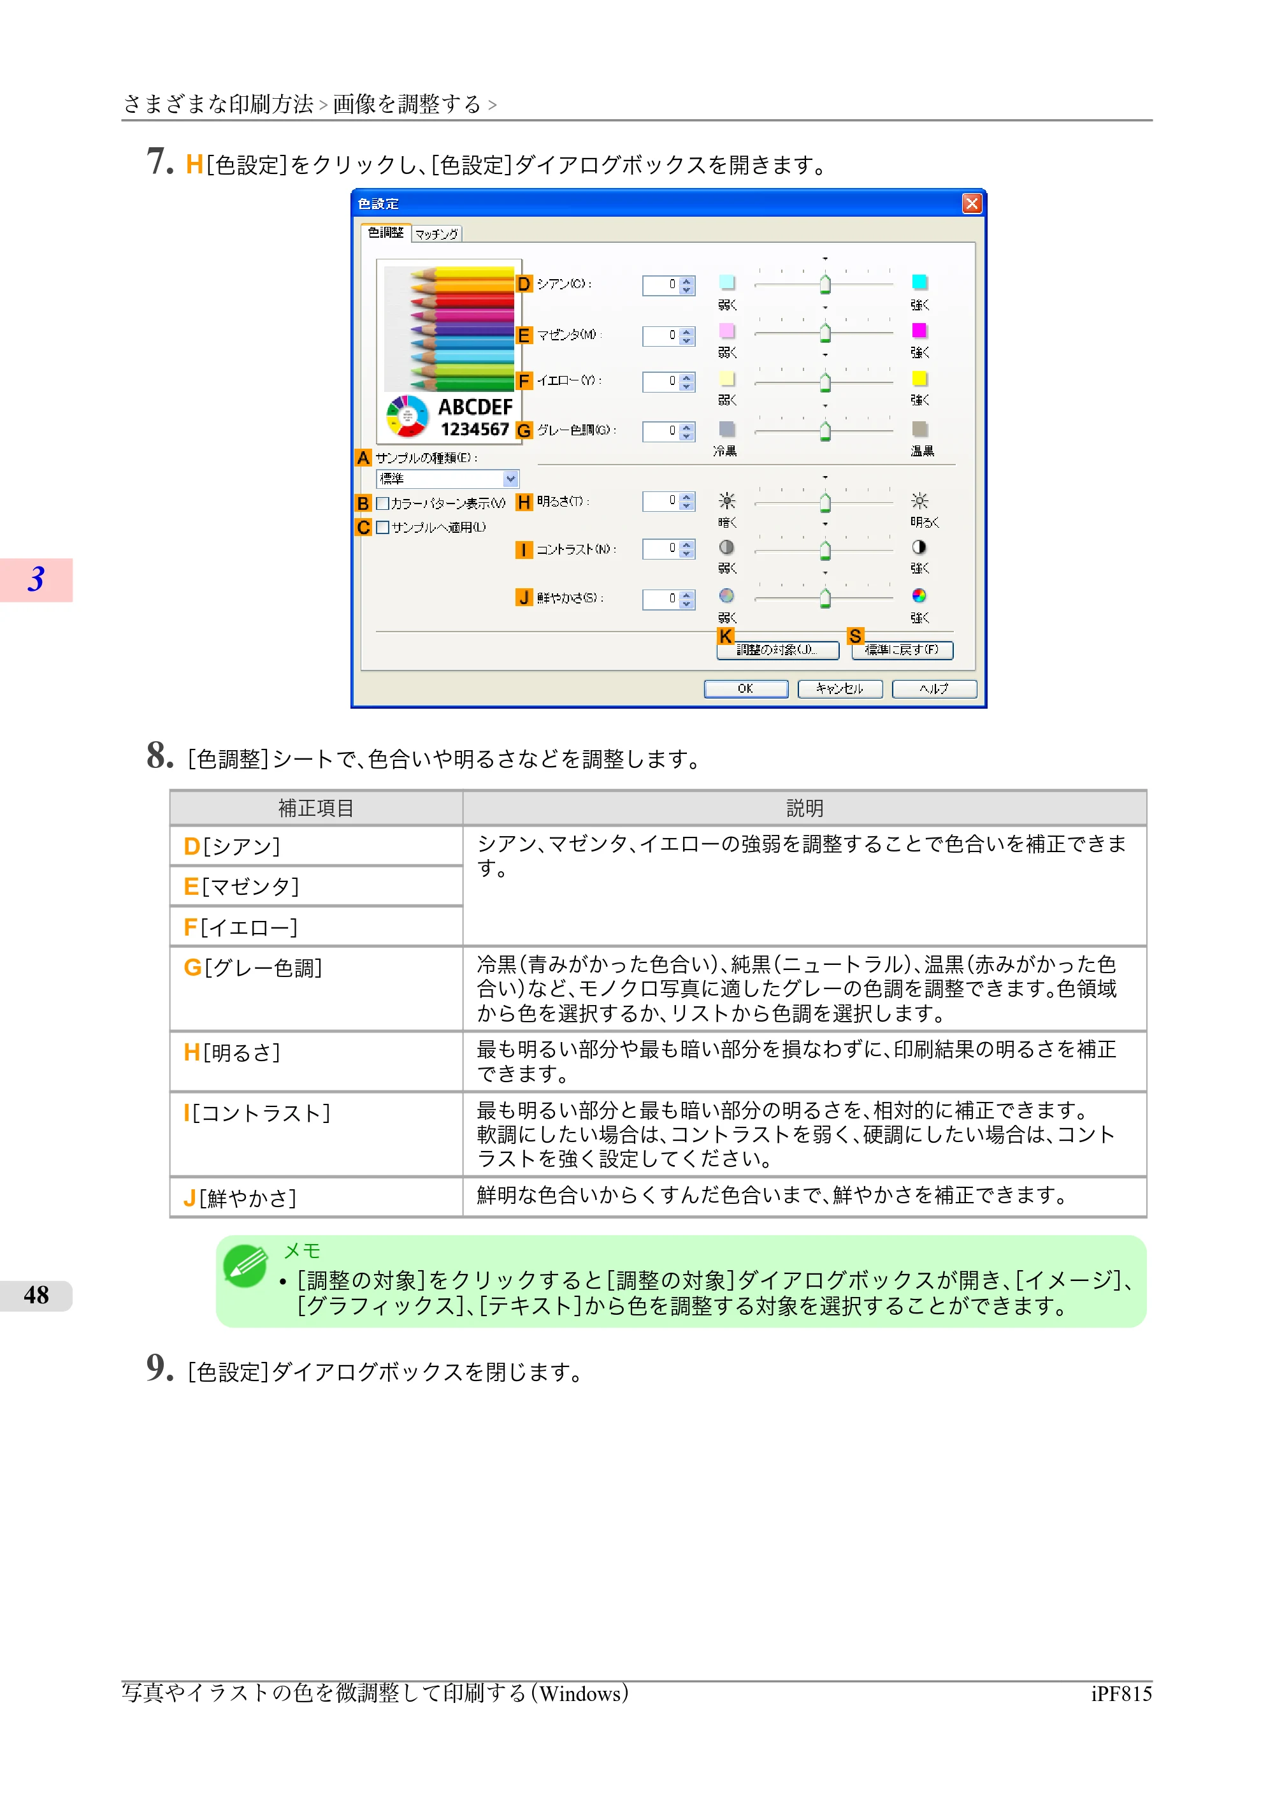
Task: Click the 明るさ value spinner arrows
Action: (x=687, y=501)
